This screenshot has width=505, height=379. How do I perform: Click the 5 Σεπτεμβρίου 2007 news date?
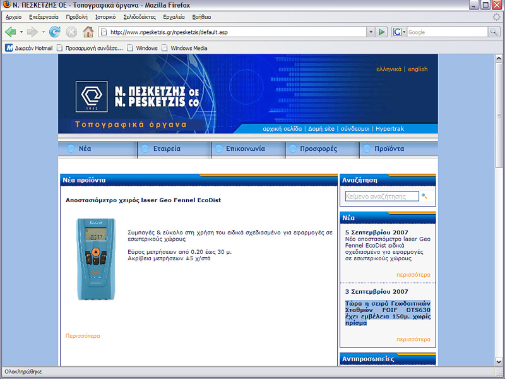click(376, 232)
